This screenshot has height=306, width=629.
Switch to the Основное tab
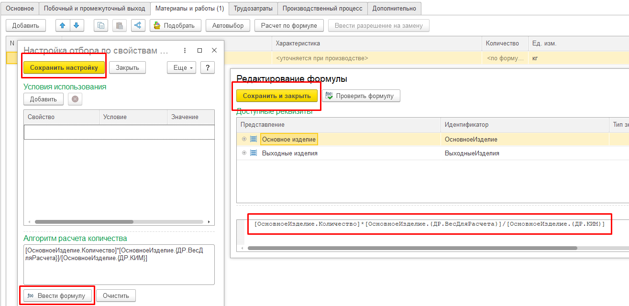(20, 8)
